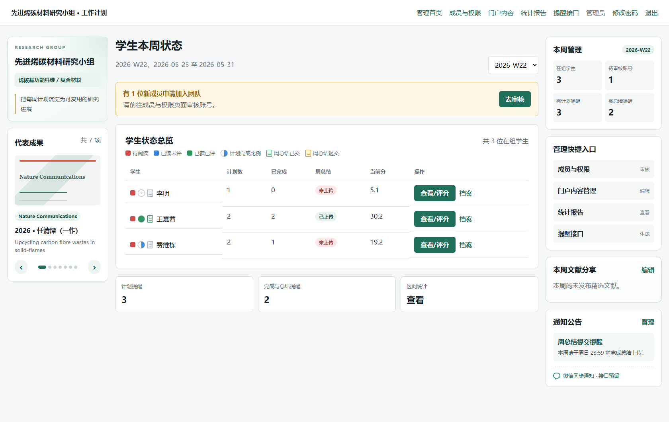Open 档案 link for 王嘉茜
This screenshot has width=669, height=422.
[466, 219]
